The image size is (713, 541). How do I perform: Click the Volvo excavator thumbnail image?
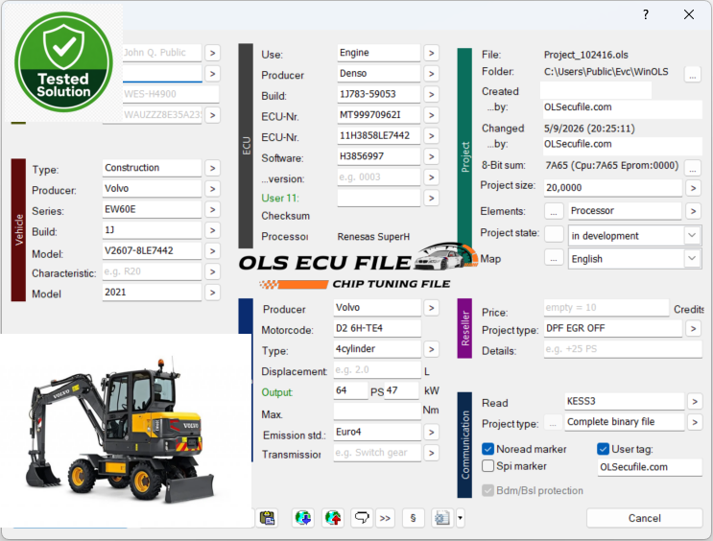(x=125, y=431)
